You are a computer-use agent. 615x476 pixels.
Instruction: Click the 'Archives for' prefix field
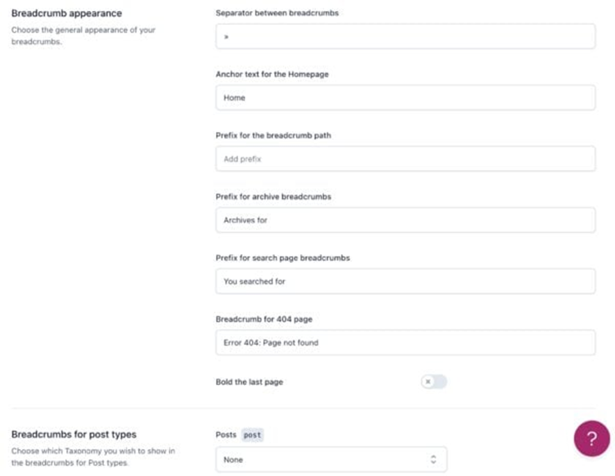405,219
